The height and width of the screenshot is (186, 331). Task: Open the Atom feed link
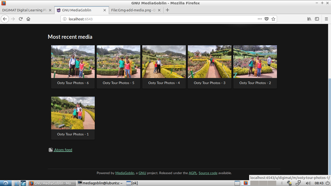(63, 150)
